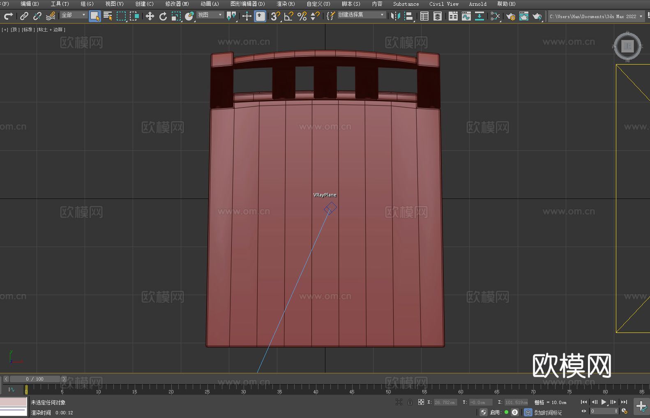
Task: Open Curve Editor
Action: pos(466,16)
